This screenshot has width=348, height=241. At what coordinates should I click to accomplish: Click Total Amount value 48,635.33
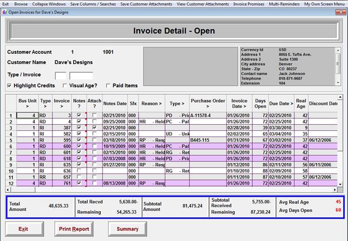coord(59,206)
